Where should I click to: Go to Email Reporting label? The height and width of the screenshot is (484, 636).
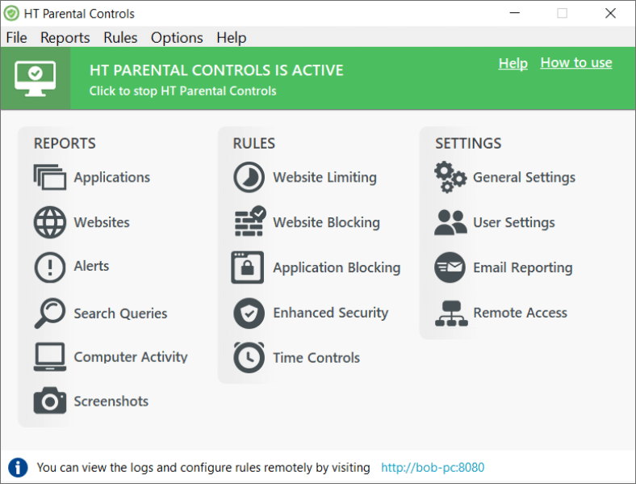click(523, 267)
